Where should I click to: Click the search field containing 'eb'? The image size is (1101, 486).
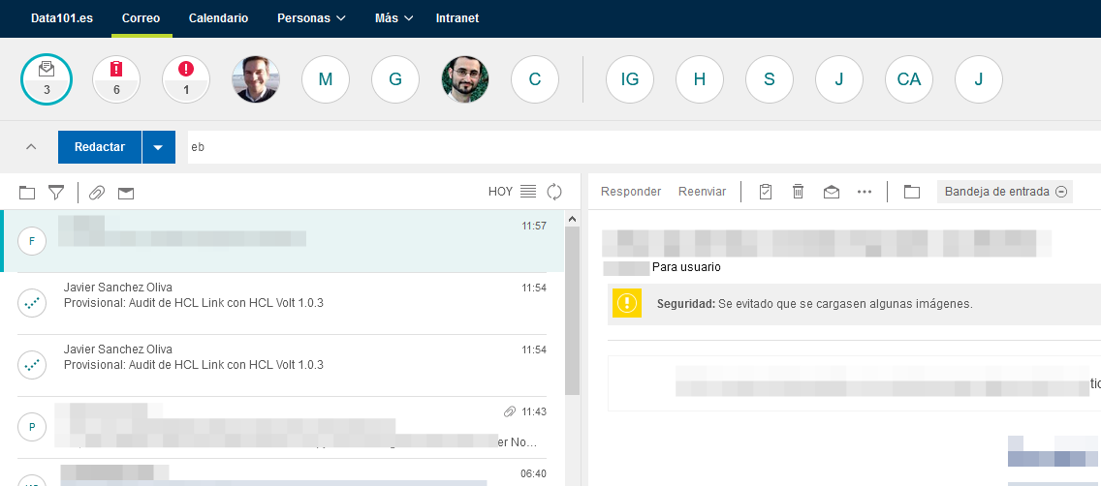tap(640, 147)
